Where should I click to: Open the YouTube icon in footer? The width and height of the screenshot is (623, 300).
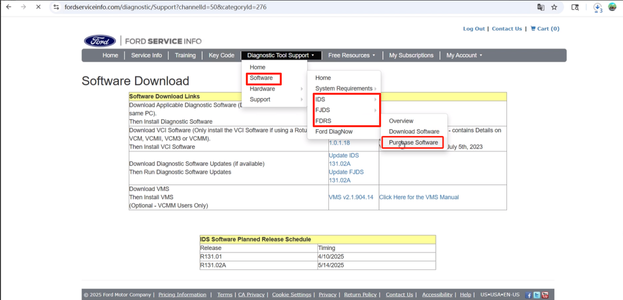click(545, 295)
